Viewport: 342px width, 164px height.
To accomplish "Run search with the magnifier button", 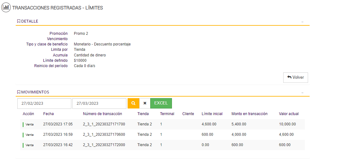I will tap(133, 103).
